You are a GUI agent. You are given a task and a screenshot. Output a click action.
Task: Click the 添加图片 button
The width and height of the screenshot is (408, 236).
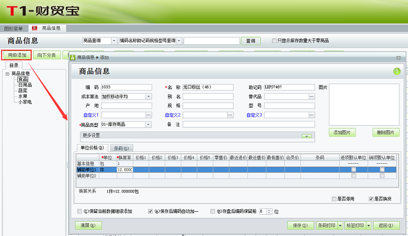coord(342,132)
